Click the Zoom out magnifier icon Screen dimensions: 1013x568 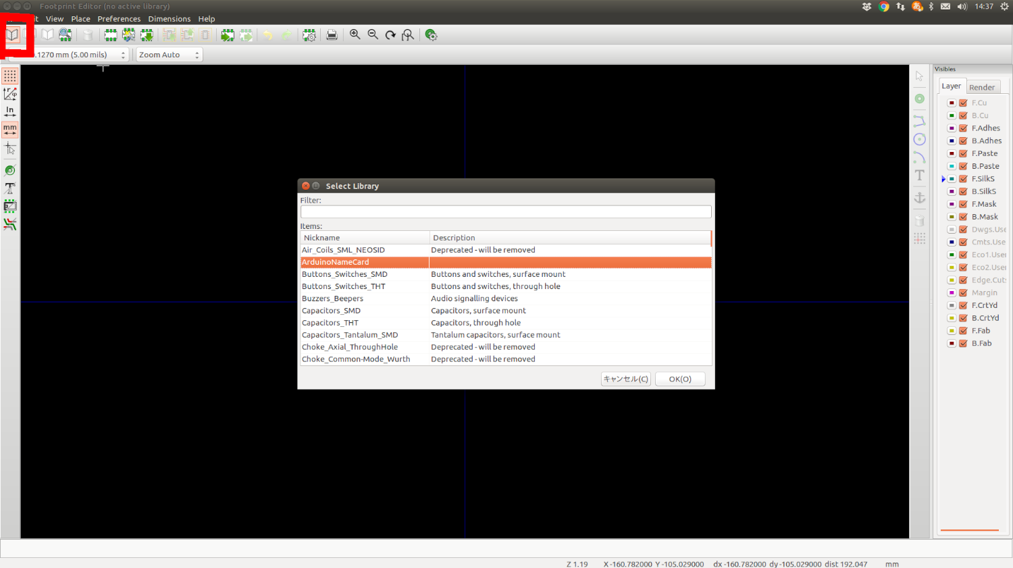(373, 35)
